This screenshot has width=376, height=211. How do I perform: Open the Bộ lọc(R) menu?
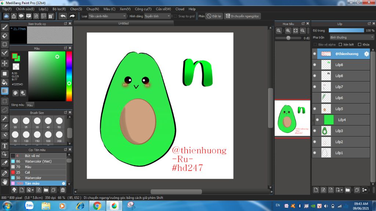point(59,9)
